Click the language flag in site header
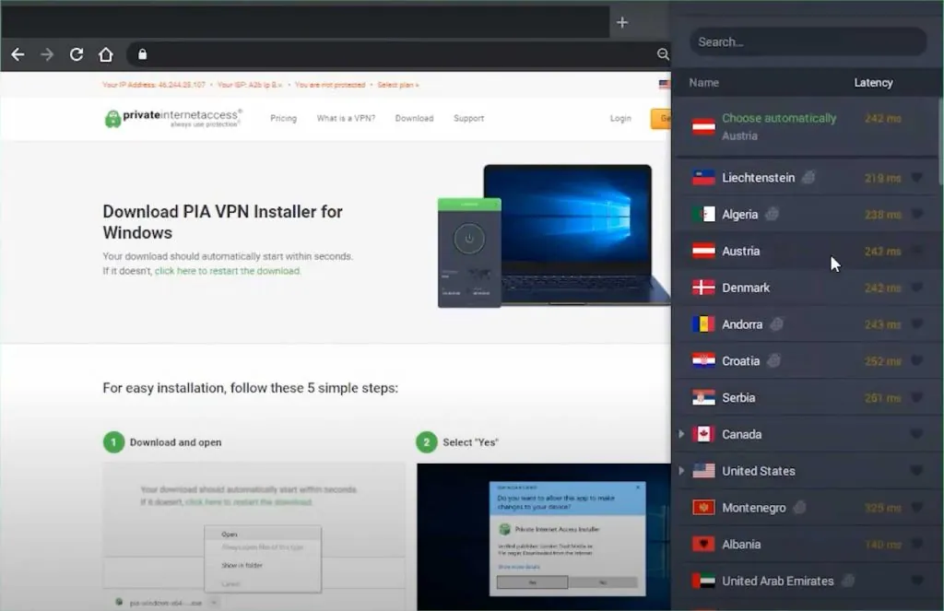 (665, 85)
